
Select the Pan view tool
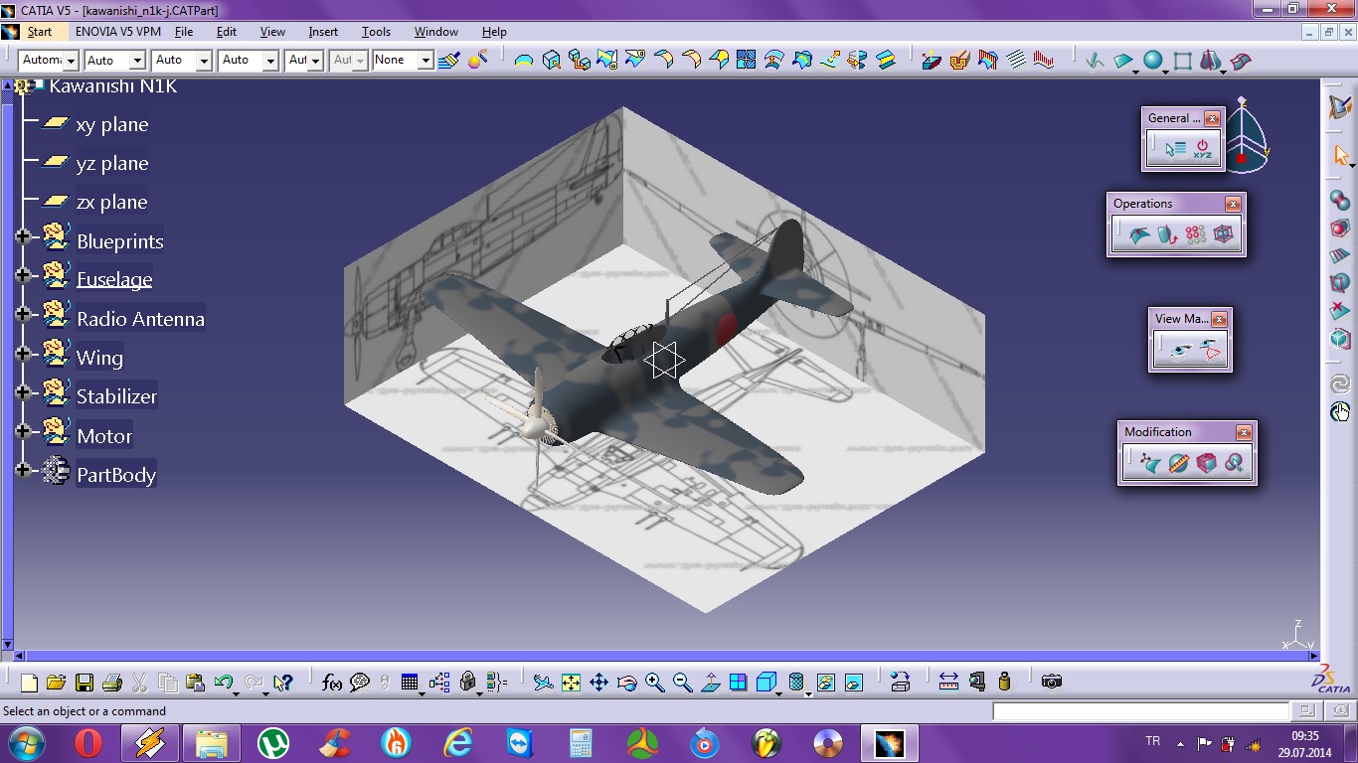pos(598,683)
